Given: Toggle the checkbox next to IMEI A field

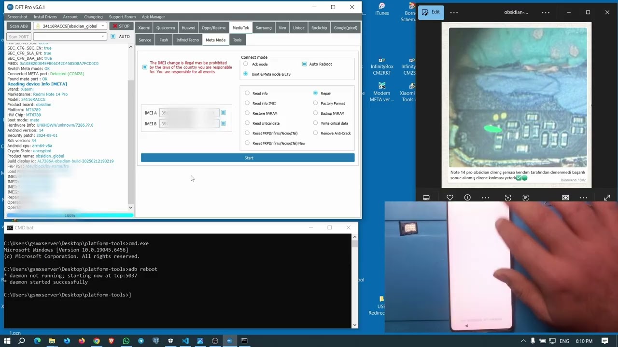Looking at the screenshot, I should [223, 113].
